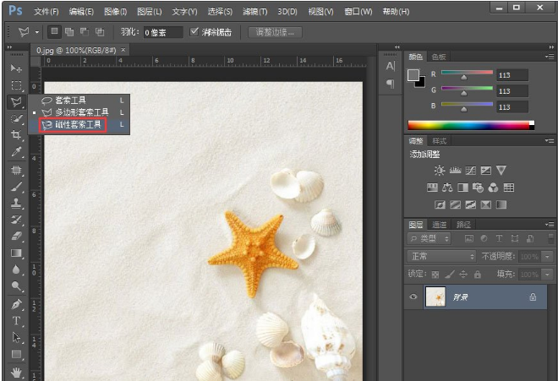
Task: Choose 磁性套索工具 from the lasso flyout
Action: point(77,124)
